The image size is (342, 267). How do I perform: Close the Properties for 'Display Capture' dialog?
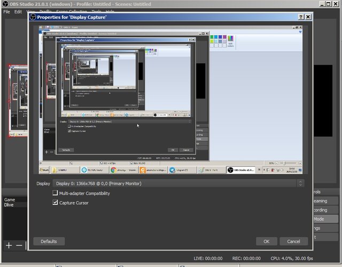tap(308, 17)
